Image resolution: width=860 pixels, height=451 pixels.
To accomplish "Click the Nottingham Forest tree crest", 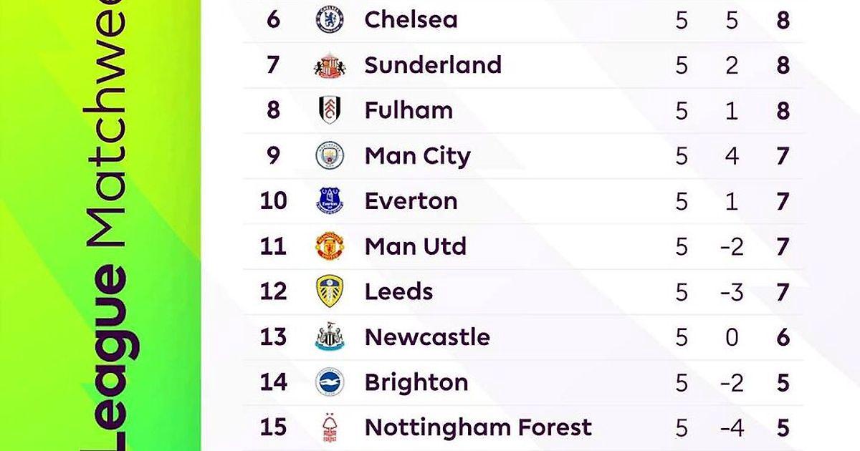I will [x=330, y=427].
